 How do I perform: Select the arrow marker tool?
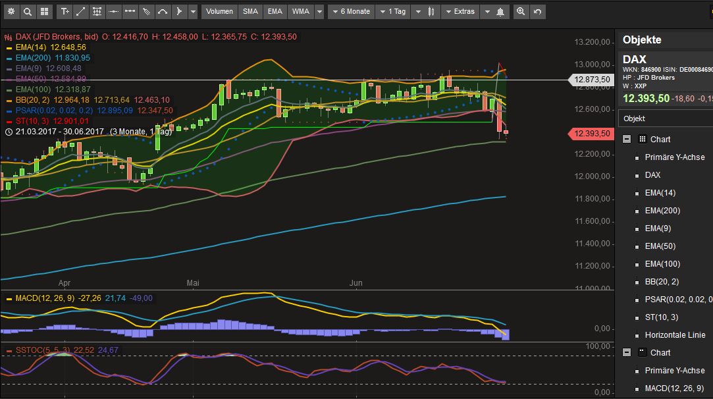(179, 11)
